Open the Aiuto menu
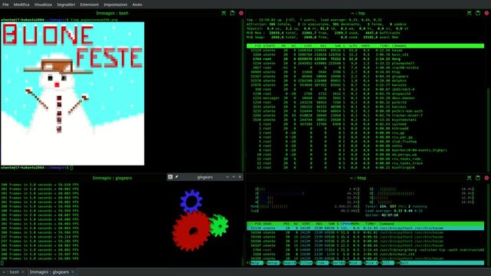This screenshot has width=491, height=276. pos(137,5)
